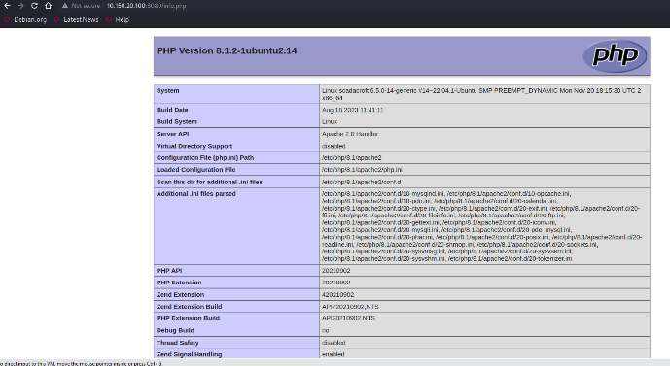670x366 pixels.
Task: Select the System row label
Action: (168, 90)
